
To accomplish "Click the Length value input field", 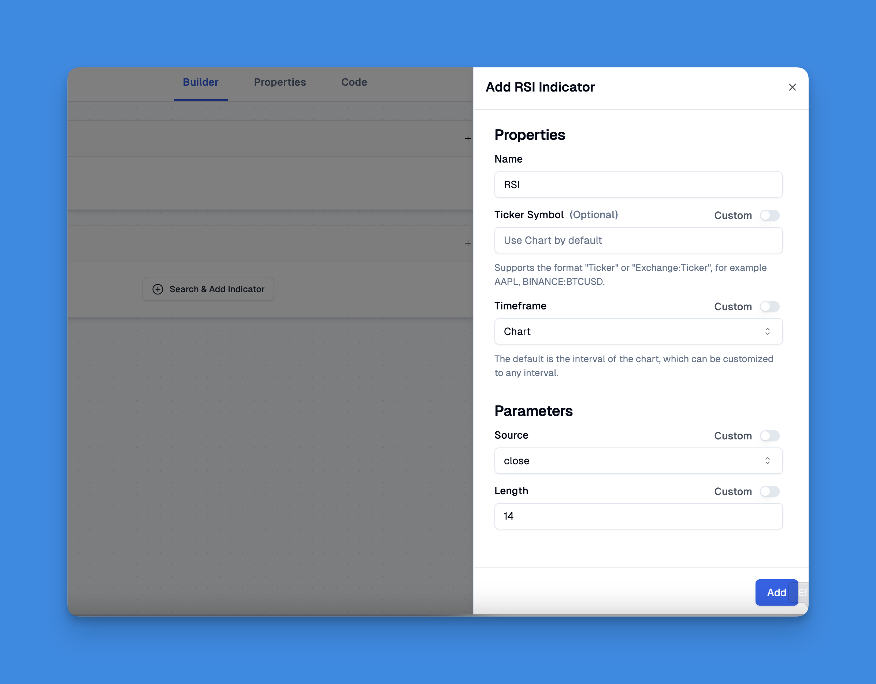I will click(x=638, y=516).
